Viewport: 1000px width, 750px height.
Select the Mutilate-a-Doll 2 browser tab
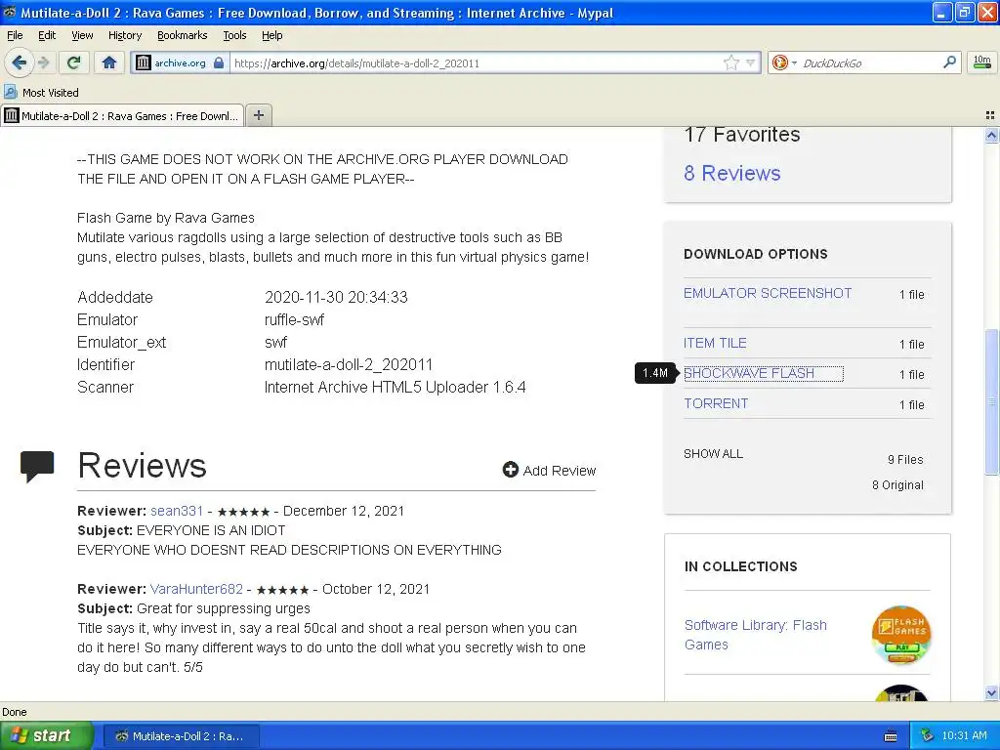122,115
